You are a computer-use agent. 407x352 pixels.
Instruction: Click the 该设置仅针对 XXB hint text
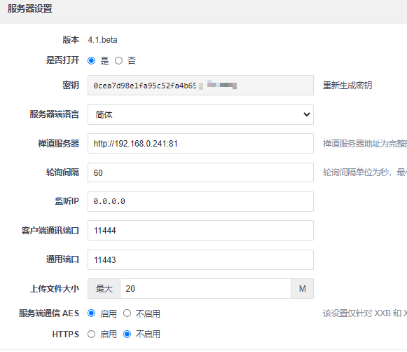click(x=365, y=313)
